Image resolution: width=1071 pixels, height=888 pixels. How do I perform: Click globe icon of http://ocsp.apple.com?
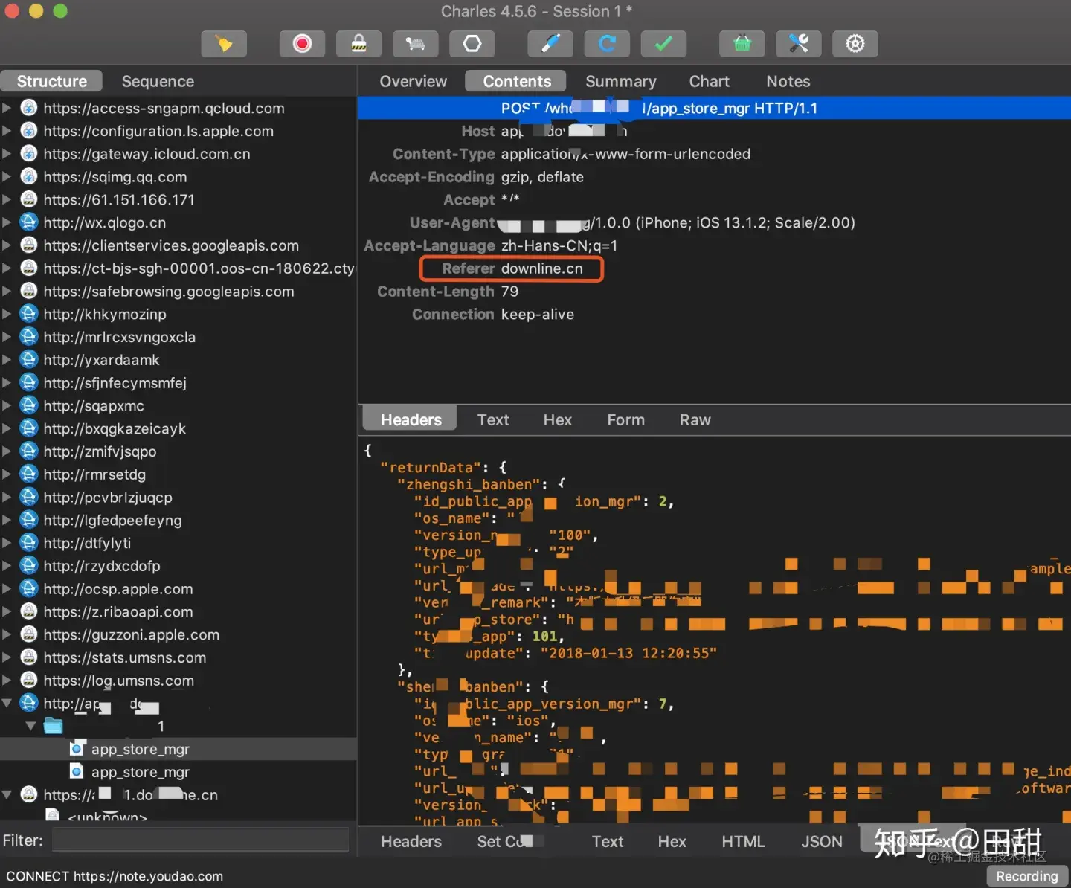click(x=29, y=588)
